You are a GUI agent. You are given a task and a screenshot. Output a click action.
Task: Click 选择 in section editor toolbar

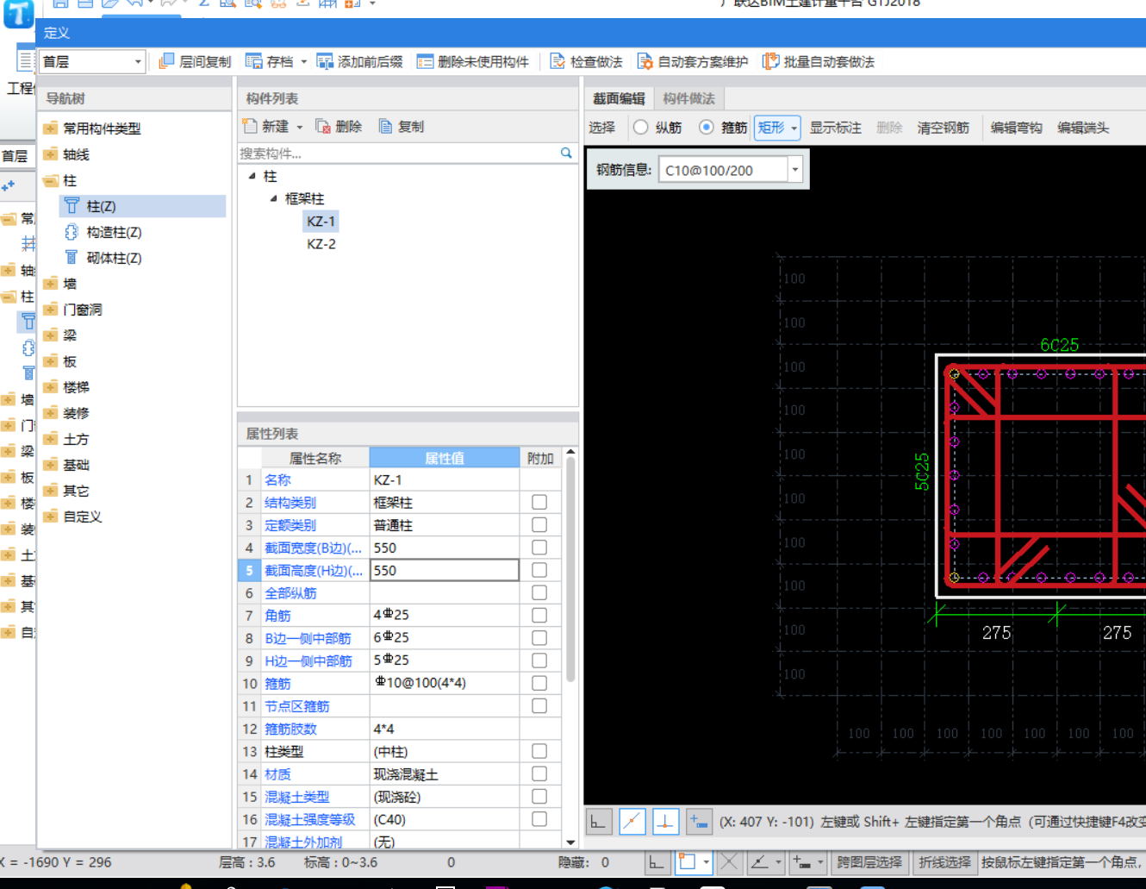pos(601,128)
